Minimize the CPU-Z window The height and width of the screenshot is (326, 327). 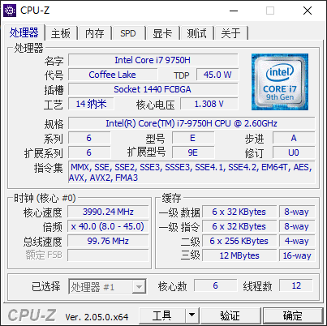point(234,11)
